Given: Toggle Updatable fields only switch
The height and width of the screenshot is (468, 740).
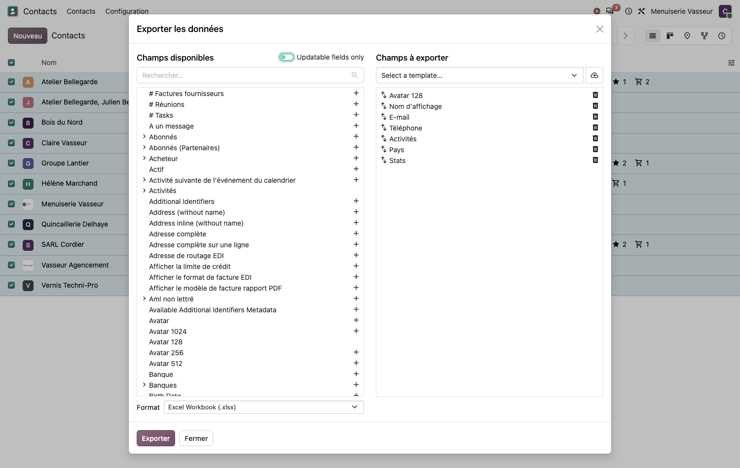Looking at the screenshot, I should [x=286, y=57].
